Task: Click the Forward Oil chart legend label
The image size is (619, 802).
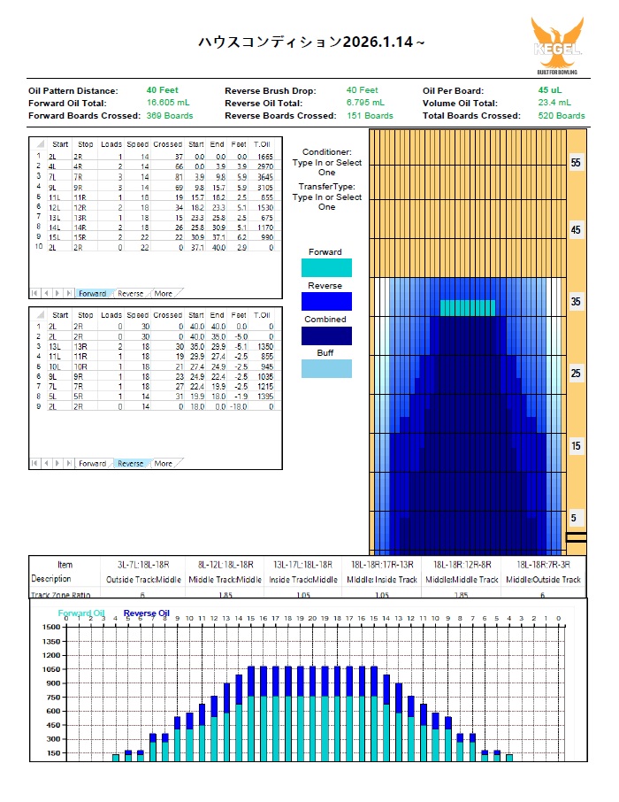Action: pyautogui.click(x=81, y=613)
